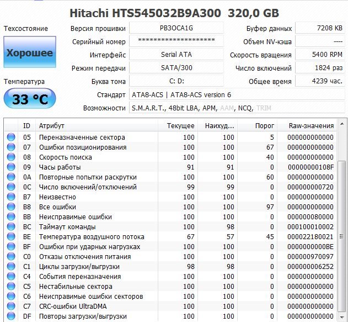Click threshold value 67 in Ошибки позиционирования row

pos(270,147)
